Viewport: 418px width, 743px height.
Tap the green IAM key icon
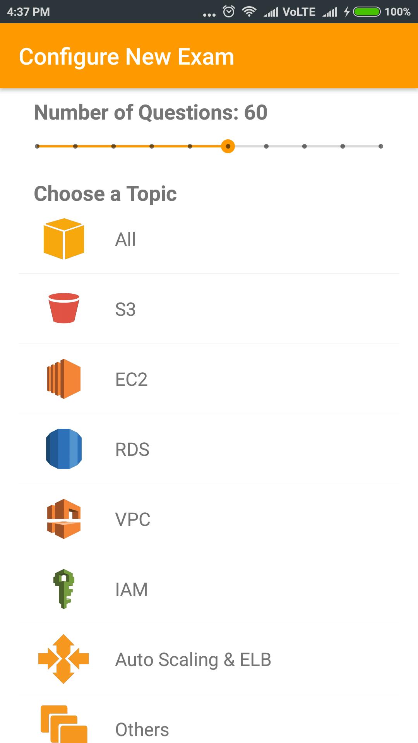pos(64,589)
